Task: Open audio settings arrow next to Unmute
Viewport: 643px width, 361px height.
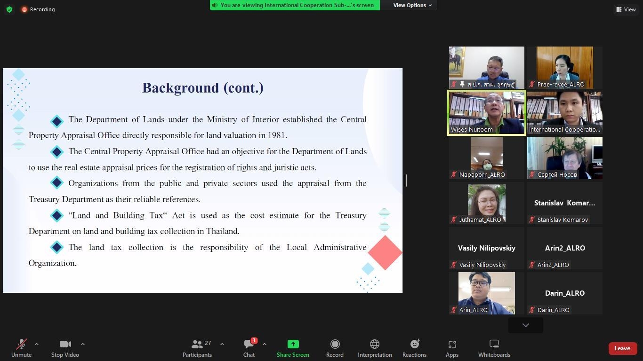Action: coord(37,344)
